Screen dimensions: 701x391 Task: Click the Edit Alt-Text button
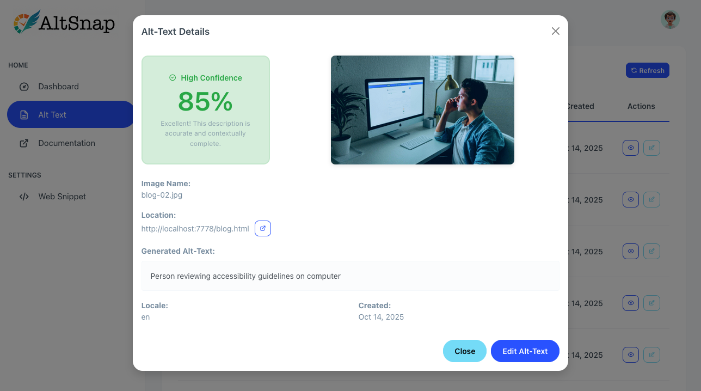coord(525,351)
